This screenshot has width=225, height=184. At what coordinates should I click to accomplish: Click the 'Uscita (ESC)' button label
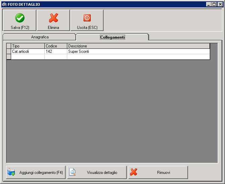tap(87, 27)
